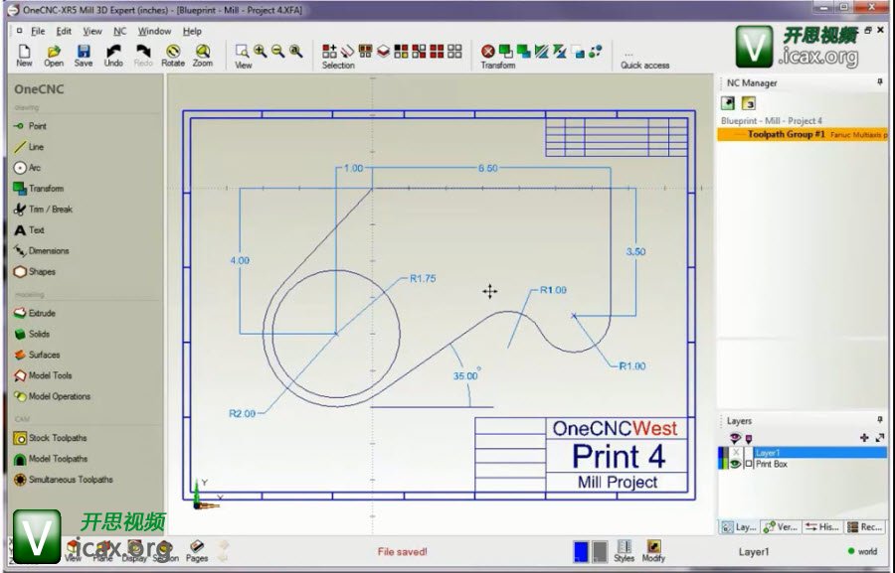Image resolution: width=895 pixels, height=573 pixels.
Task: Click the deselect-all empty squares icon
Action: click(454, 52)
